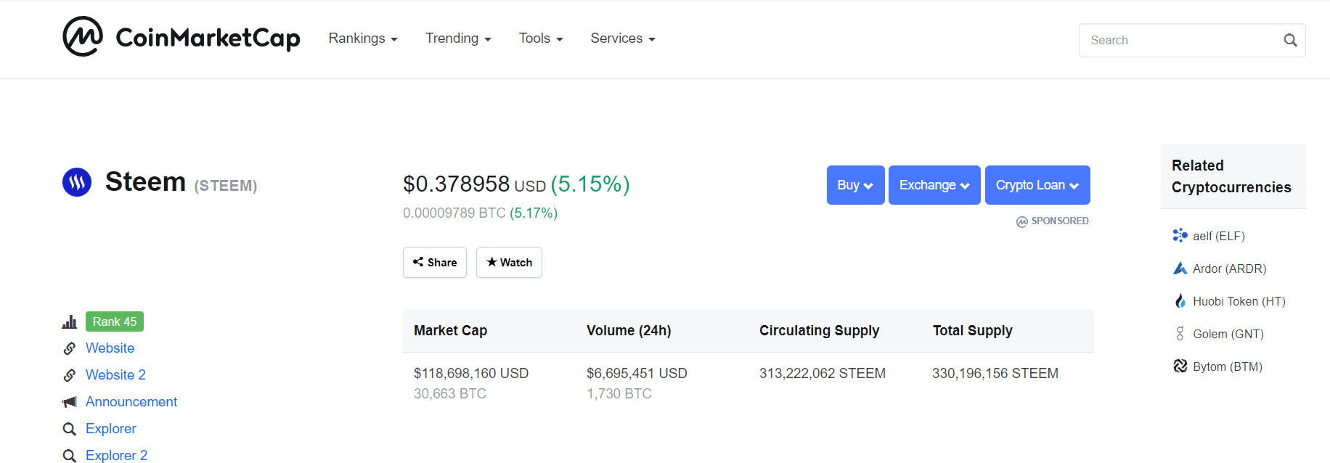Open the Website link
The image size is (1330, 463).
(110, 348)
